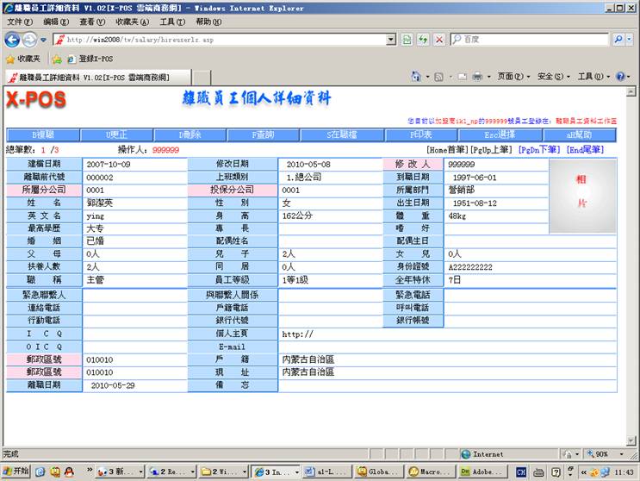640x481 pixels.
Task: Click the compatibility view icon
Action: 406,40
